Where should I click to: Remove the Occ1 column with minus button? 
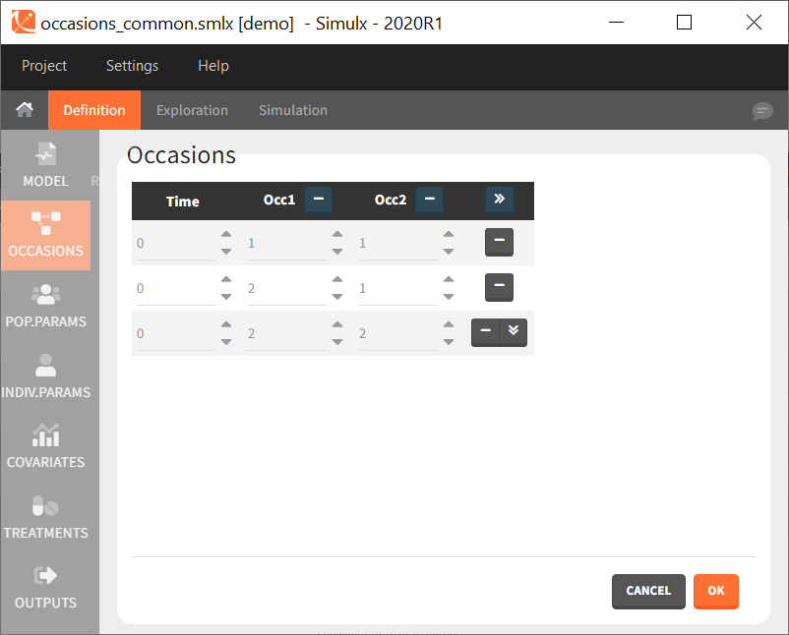[x=318, y=200]
